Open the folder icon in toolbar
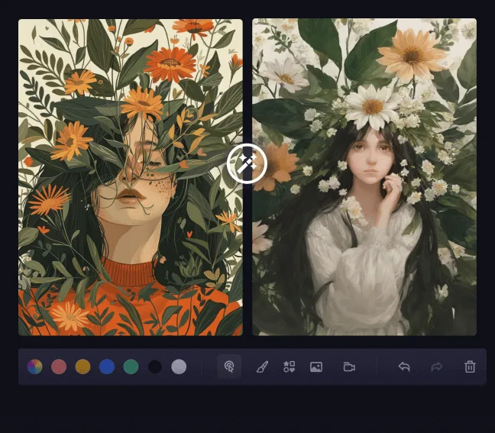 point(349,367)
